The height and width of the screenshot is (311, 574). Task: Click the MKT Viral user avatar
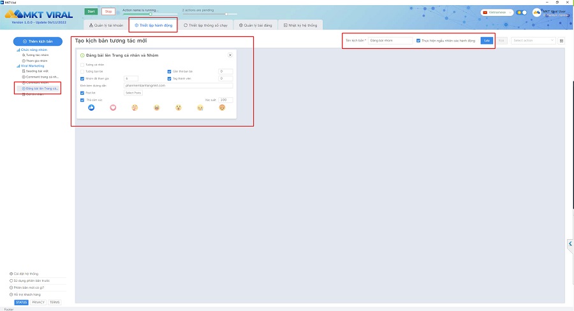click(x=536, y=13)
